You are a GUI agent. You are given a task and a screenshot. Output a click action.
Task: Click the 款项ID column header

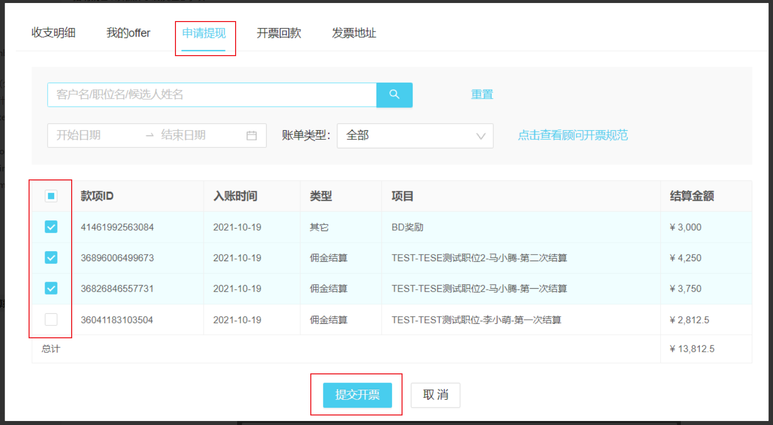97,196
